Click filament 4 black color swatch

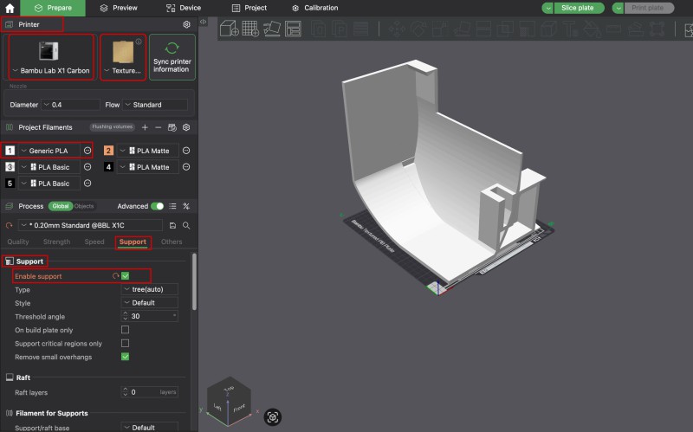point(108,167)
